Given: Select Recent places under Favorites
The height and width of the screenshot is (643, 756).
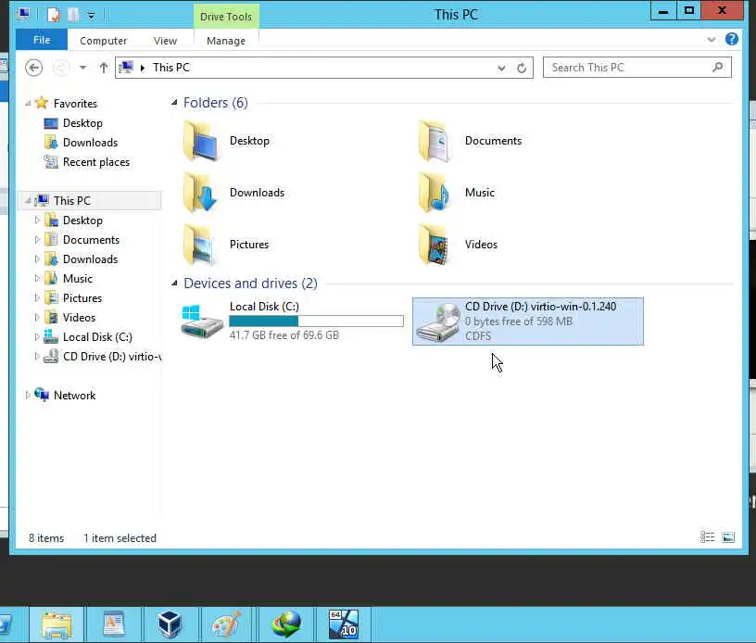Looking at the screenshot, I should (96, 162).
